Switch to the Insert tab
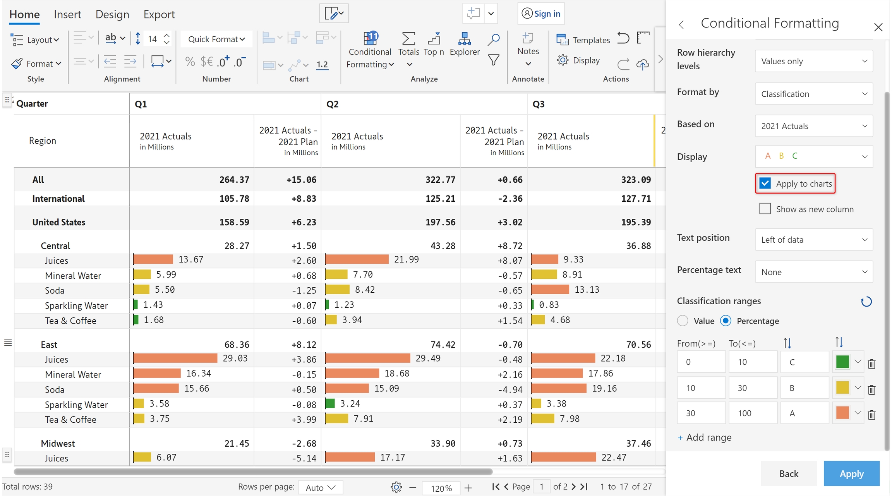The width and height of the screenshot is (892, 499). coord(67,14)
